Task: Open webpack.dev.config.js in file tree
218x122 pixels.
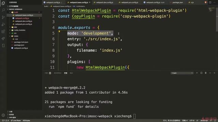Action: pos(24,21)
